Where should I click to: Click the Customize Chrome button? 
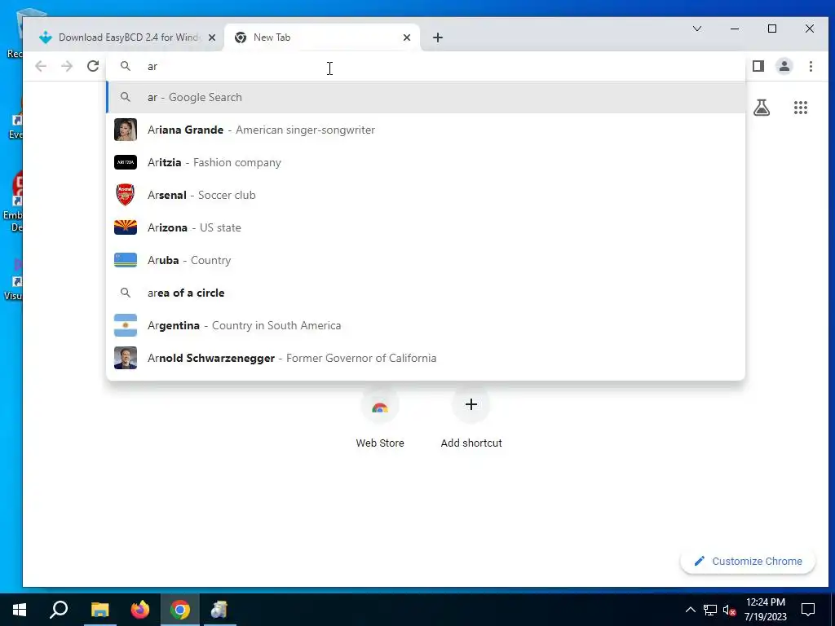[x=748, y=561]
